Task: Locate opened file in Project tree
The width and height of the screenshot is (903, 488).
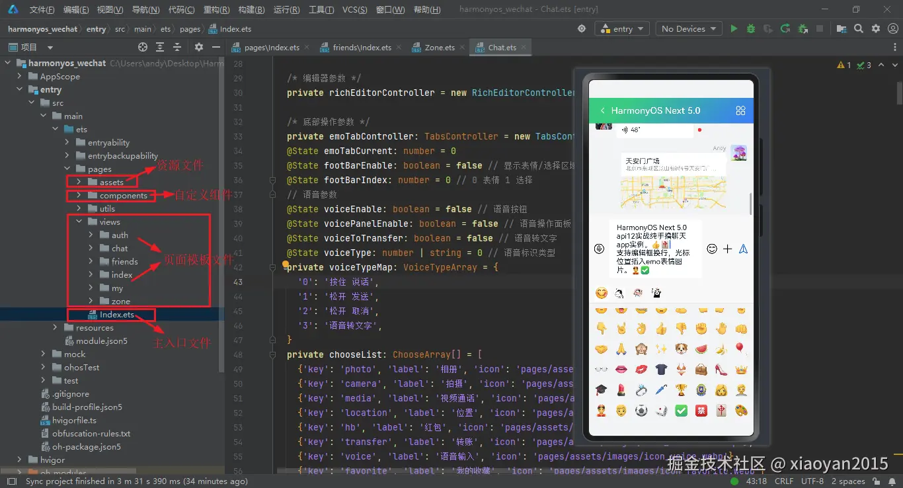Action: (x=143, y=48)
